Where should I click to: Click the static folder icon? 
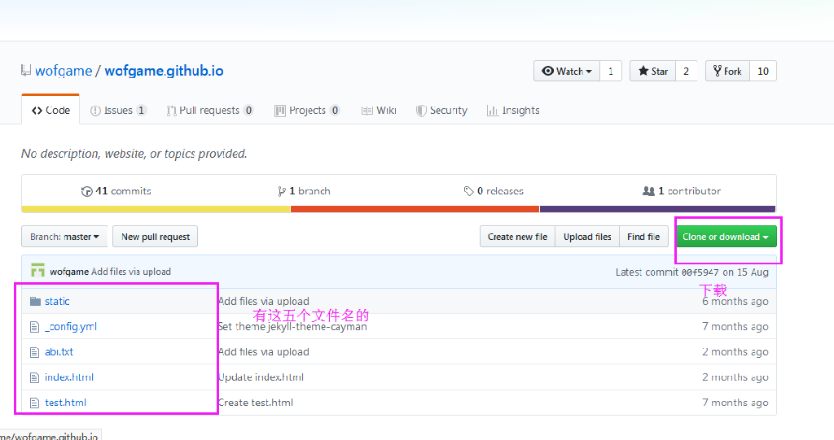pyautogui.click(x=35, y=301)
